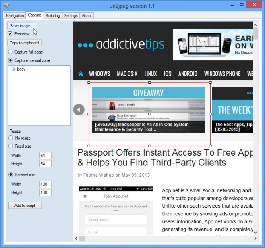Click the bottom-center selection handle
Screen dimensions: 265x248
pos(149,146)
